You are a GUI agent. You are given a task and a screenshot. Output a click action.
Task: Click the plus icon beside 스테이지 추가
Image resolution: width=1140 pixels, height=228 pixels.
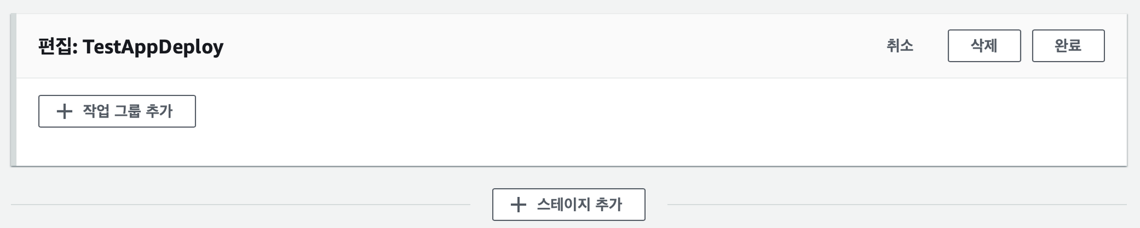tap(518, 205)
